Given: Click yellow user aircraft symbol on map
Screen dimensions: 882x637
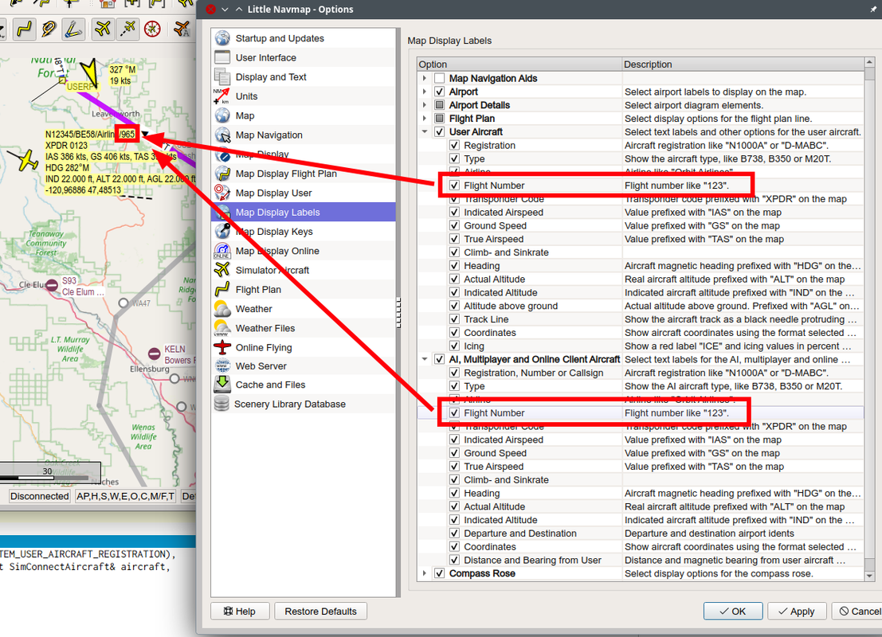Looking at the screenshot, I should click(25, 160).
